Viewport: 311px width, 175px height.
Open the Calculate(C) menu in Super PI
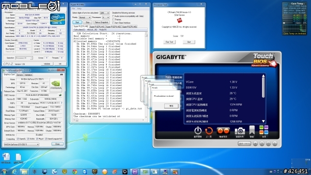(x=79, y=30)
